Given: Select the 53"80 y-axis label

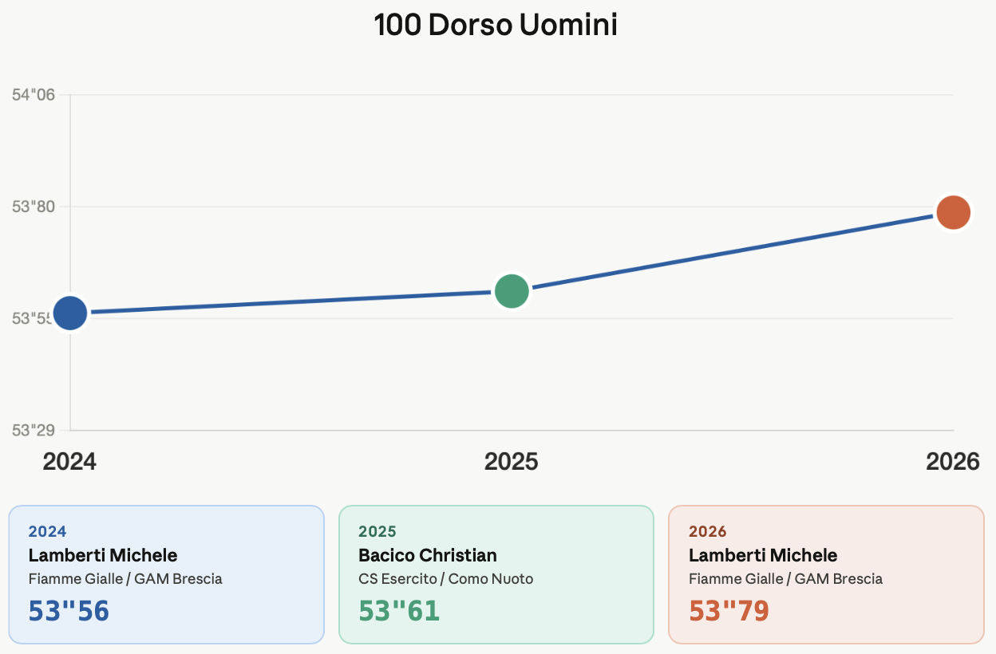Looking at the screenshot, I should click(x=34, y=207).
